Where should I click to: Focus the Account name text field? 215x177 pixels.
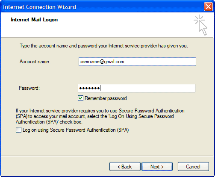coord(137,62)
